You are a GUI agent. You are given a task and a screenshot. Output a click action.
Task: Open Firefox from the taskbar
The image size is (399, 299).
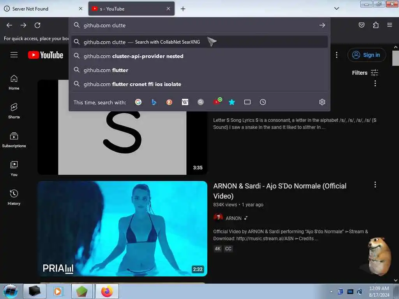click(107, 291)
